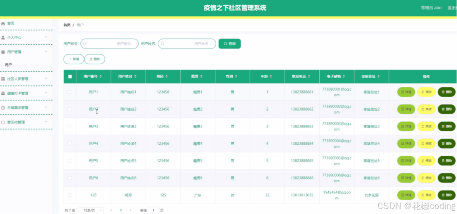Click 删除 for row 用户6
Viewport: 457px width, 214px height.
click(x=447, y=178)
